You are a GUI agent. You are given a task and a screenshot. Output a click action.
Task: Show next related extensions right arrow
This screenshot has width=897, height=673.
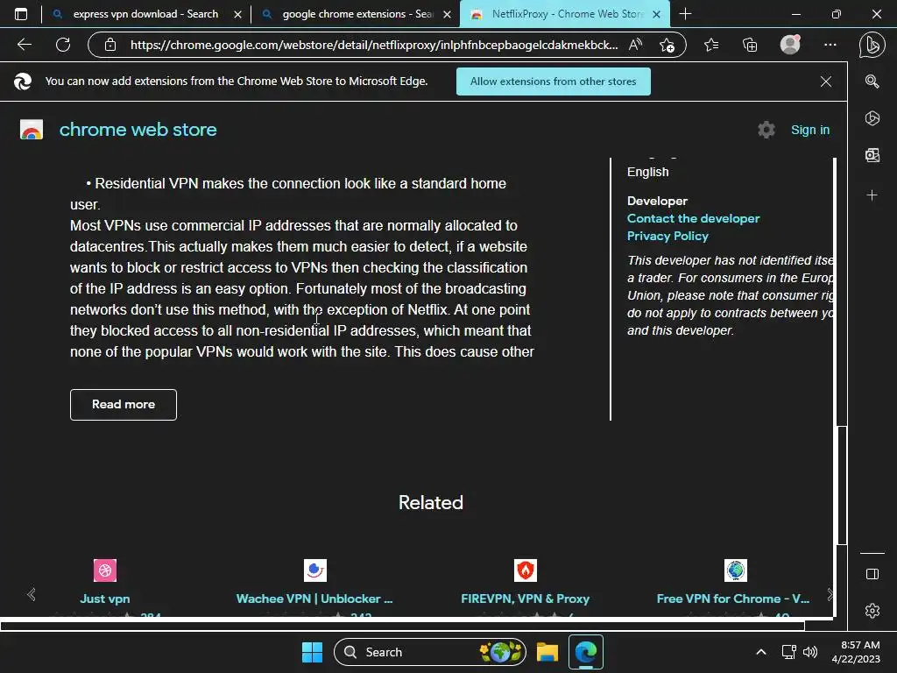point(830,595)
